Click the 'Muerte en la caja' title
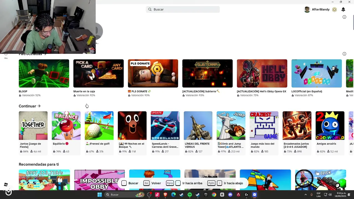 [84, 91]
